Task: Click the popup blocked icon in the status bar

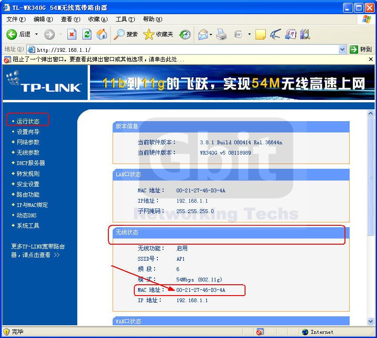Action: [x=260, y=332]
